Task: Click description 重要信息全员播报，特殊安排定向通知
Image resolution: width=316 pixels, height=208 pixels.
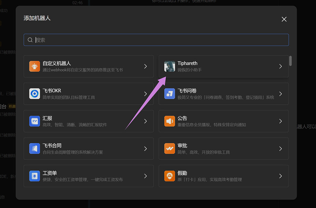Action: (212, 125)
